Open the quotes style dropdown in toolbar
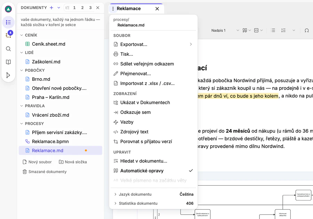 click(x=247, y=30)
